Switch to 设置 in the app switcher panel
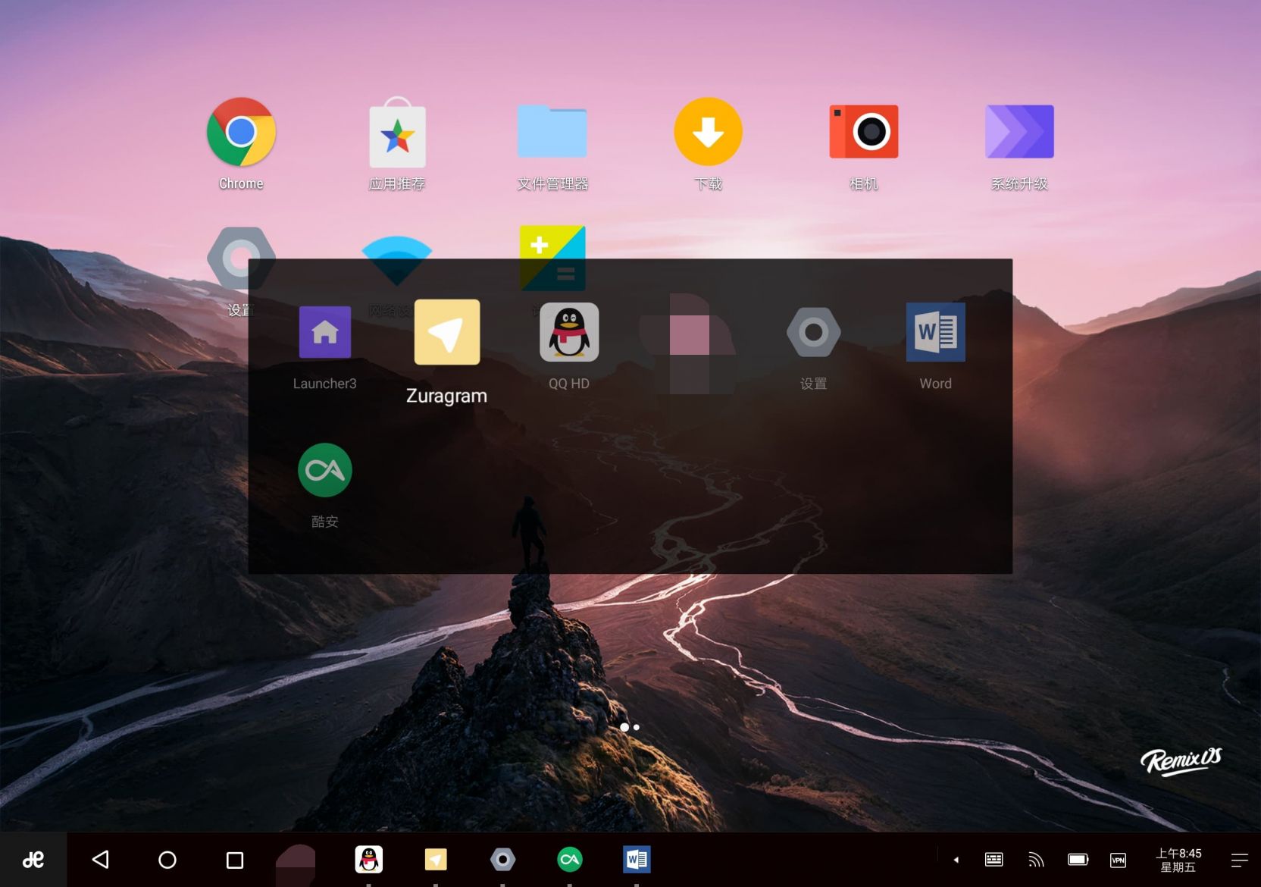1261x887 pixels. click(814, 332)
